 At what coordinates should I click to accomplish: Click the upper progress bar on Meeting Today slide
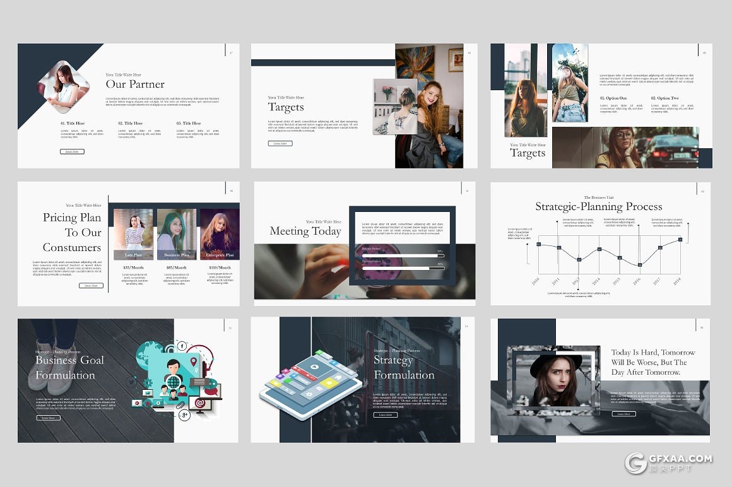(399, 256)
